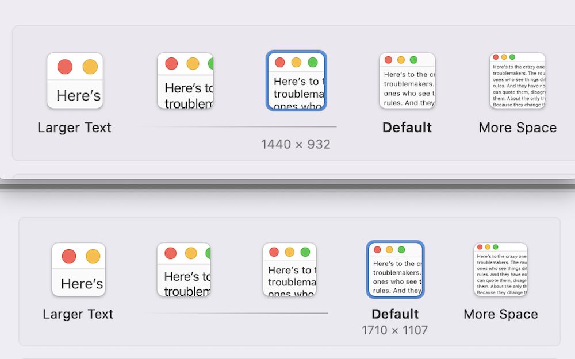The width and height of the screenshot is (575, 359).
Task: Click the highlighted 1440 × 932 thumbnail
Action: click(296, 80)
